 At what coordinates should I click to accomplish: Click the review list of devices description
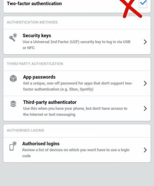click(x=76, y=153)
